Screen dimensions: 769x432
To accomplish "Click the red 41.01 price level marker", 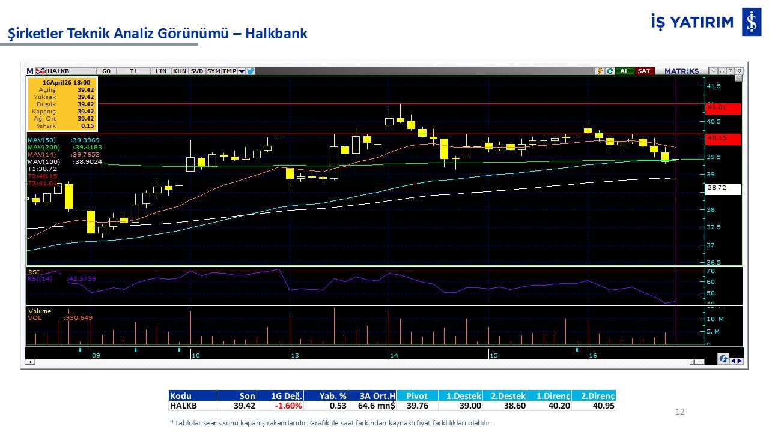I will coord(723,108).
